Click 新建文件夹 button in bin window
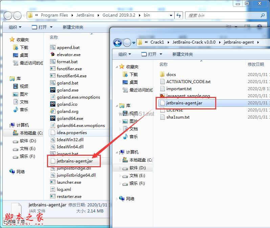Image resolution: width=270 pixels, height=228 pixels. pos(73,27)
